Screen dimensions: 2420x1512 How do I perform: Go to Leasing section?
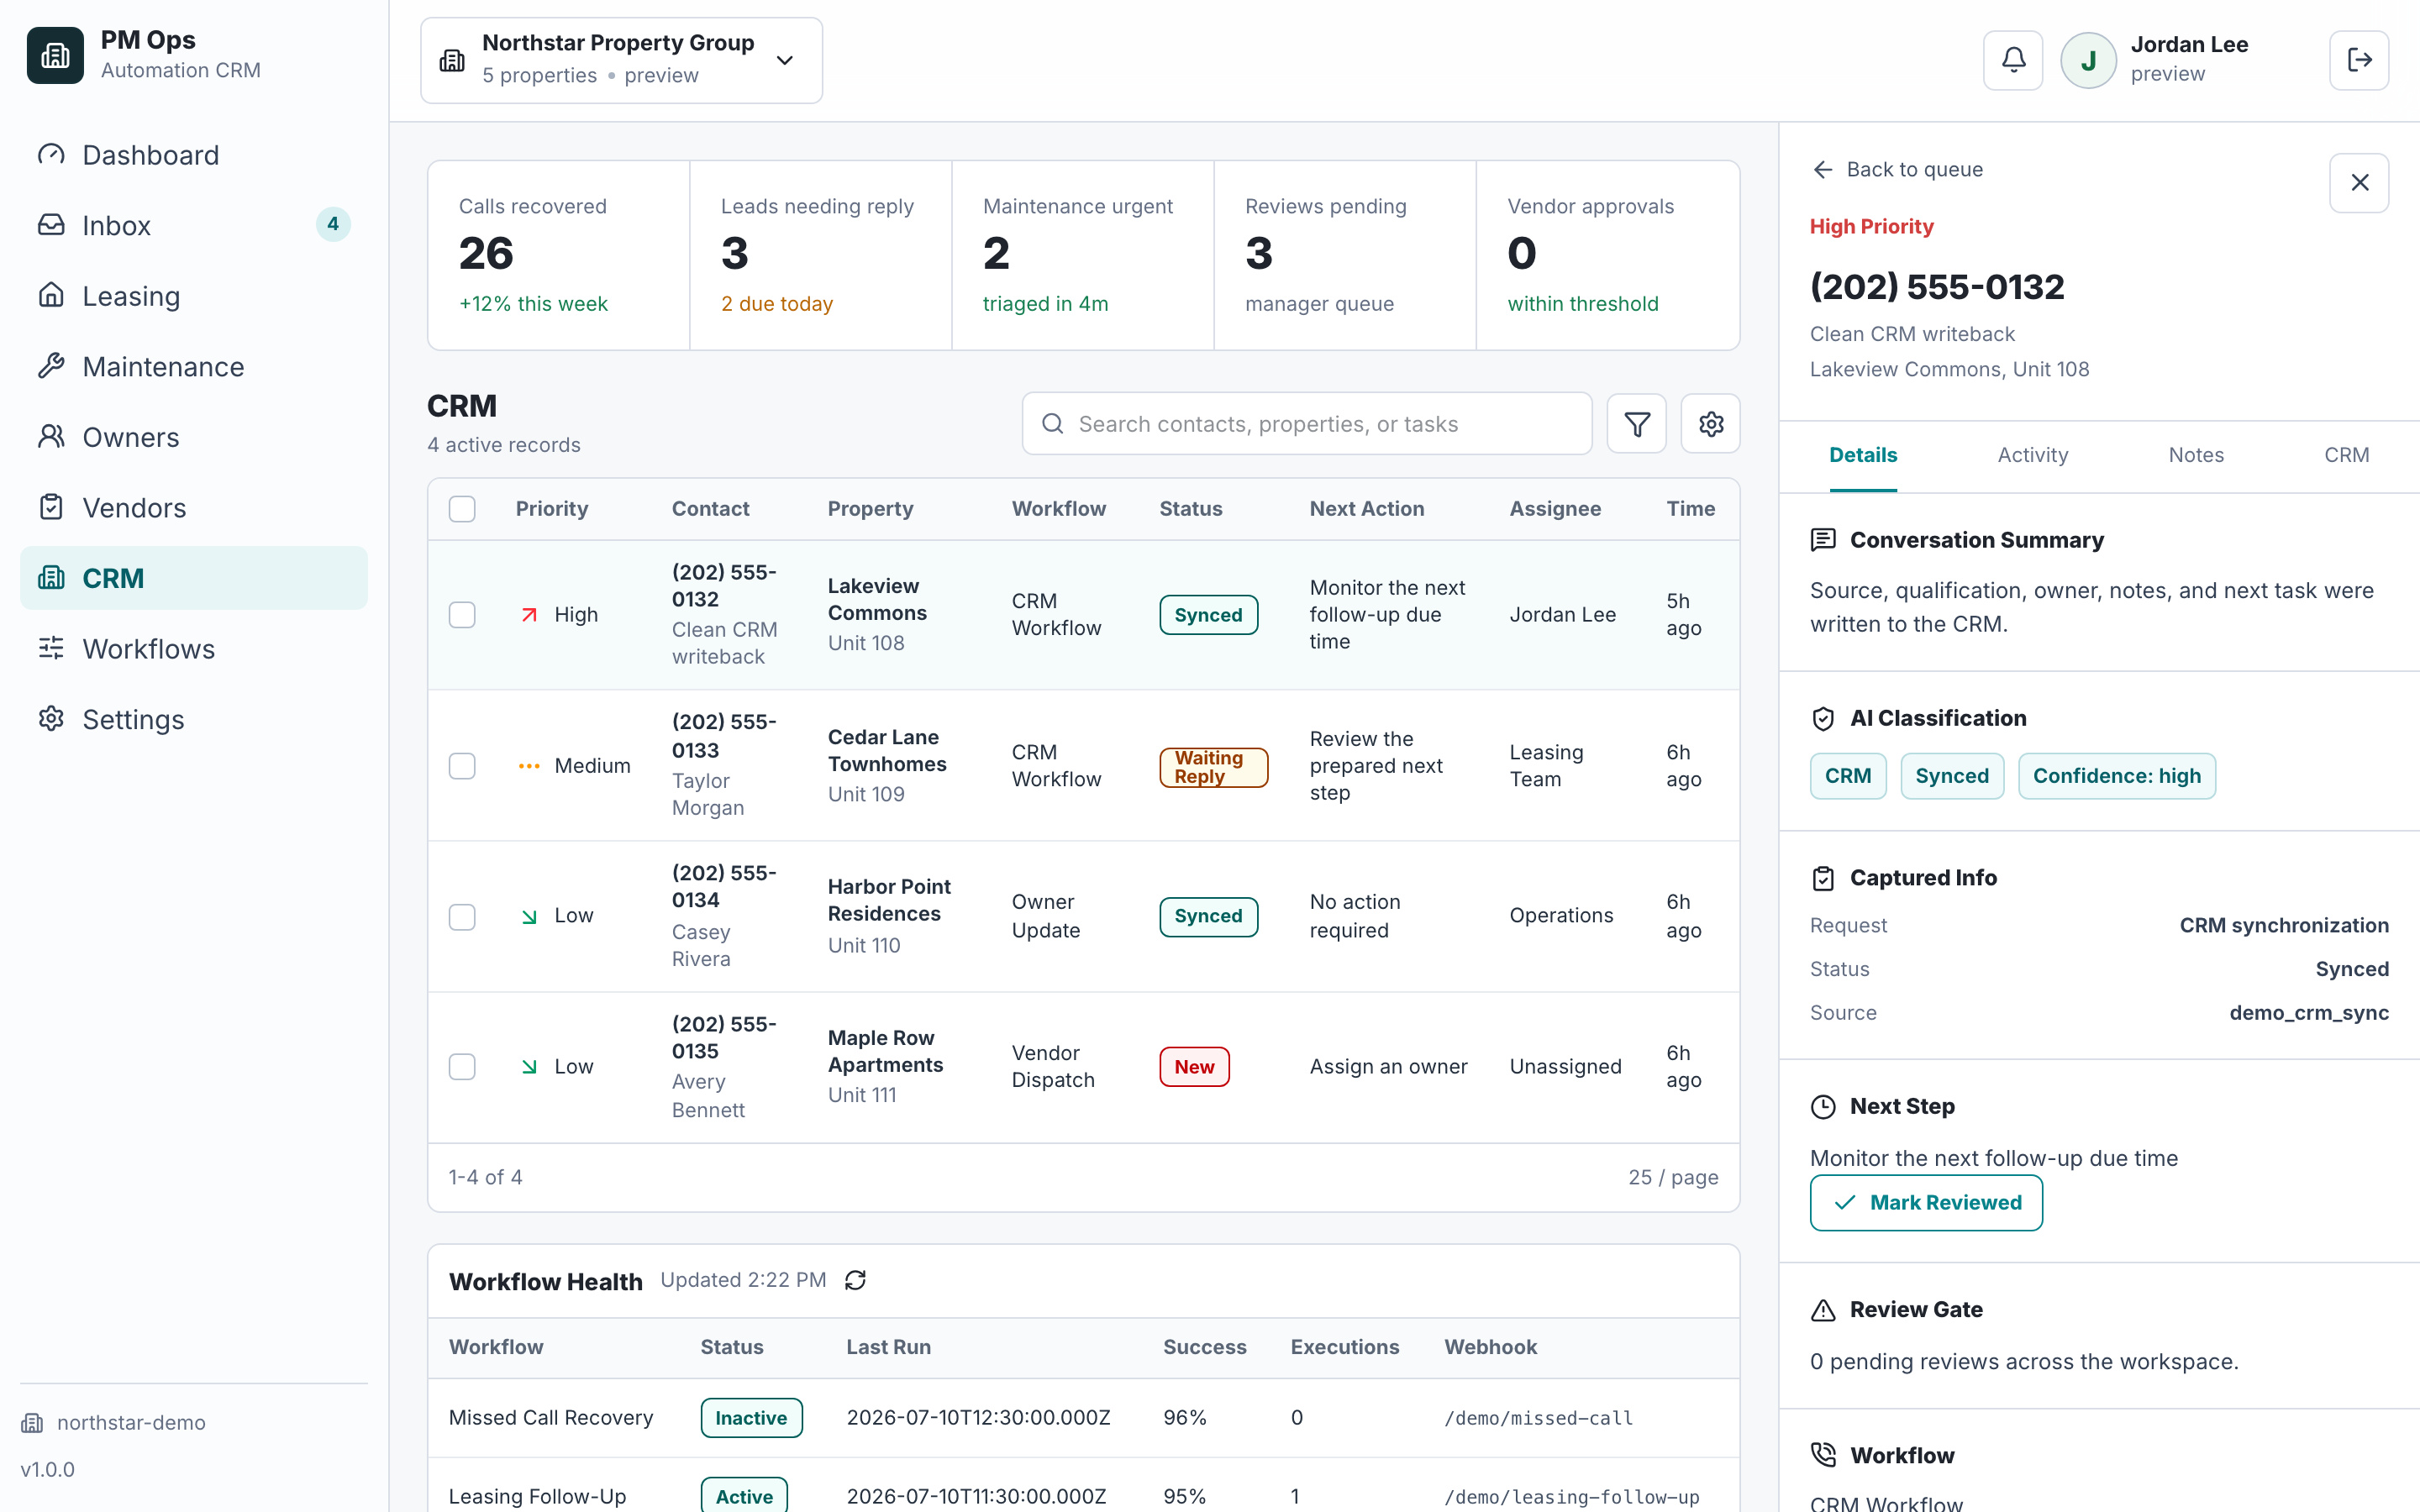[194, 296]
